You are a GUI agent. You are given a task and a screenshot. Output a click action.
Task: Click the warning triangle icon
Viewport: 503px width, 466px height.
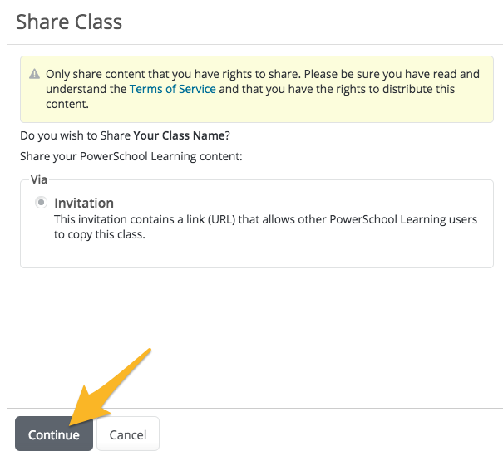pyautogui.click(x=34, y=74)
